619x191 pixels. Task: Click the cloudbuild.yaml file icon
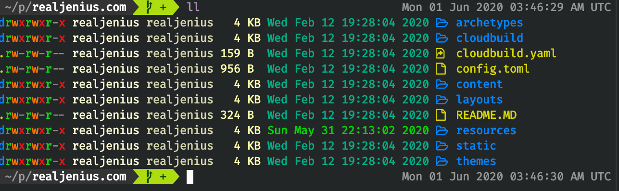coord(440,53)
